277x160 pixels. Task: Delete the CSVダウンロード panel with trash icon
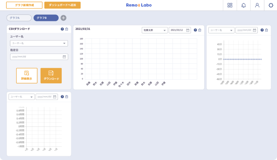point(67,29)
